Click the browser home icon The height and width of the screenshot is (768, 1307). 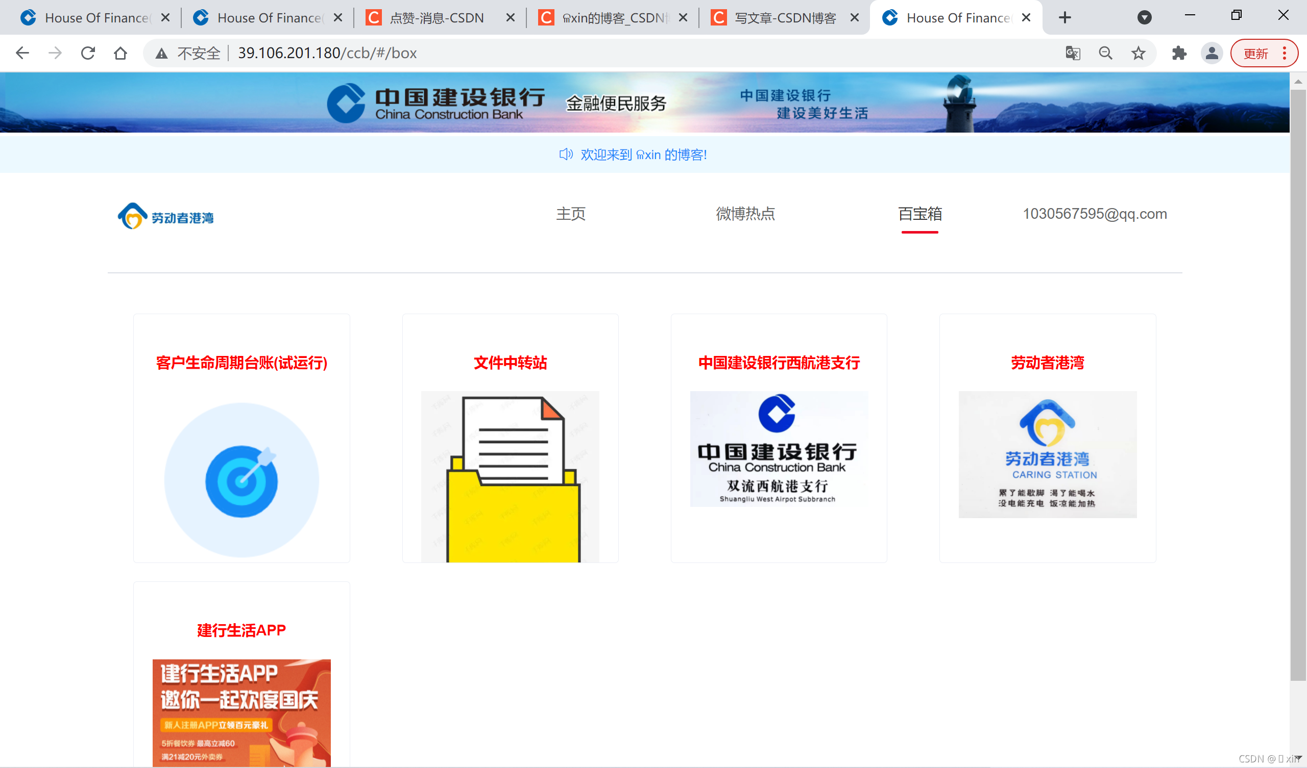click(x=120, y=53)
